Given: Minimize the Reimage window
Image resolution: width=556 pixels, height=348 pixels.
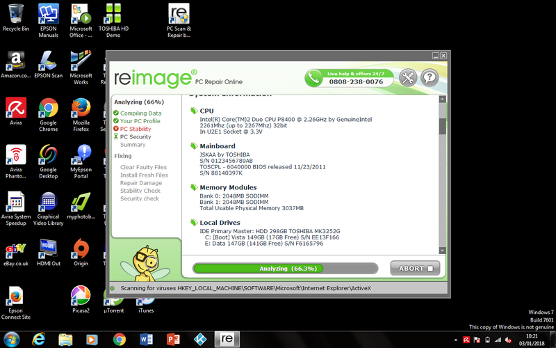Looking at the screenshot, I should pos(436,56).
